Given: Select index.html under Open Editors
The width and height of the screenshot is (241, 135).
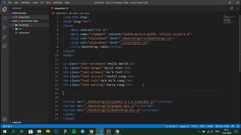Looking at the screenshot, I should pyautogui.click(x=24, y=17).
